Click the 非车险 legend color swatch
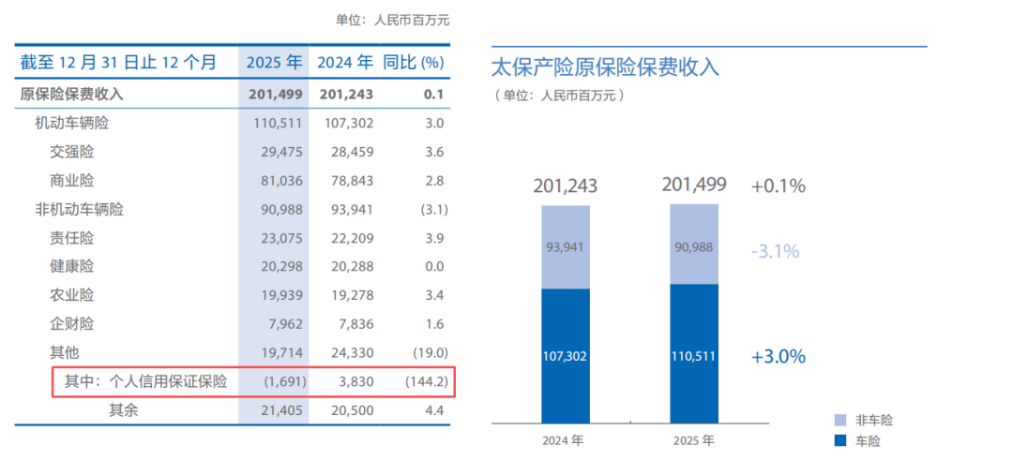Screen dimensions: 1013x475 (840, 420)
